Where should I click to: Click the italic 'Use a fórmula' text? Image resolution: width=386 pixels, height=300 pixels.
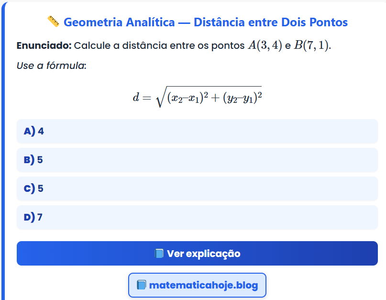point(51,65)
